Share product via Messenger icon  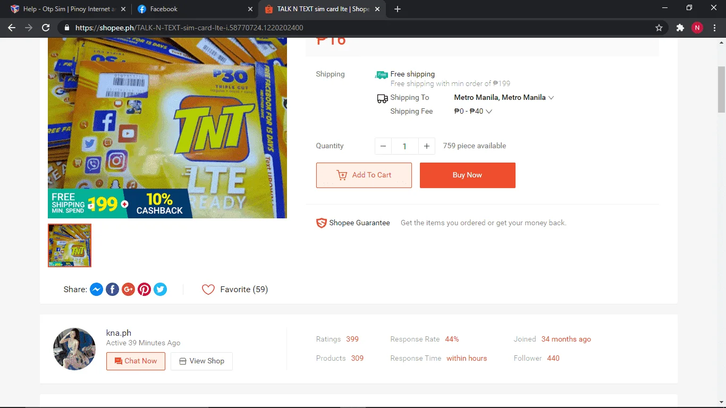96,290
